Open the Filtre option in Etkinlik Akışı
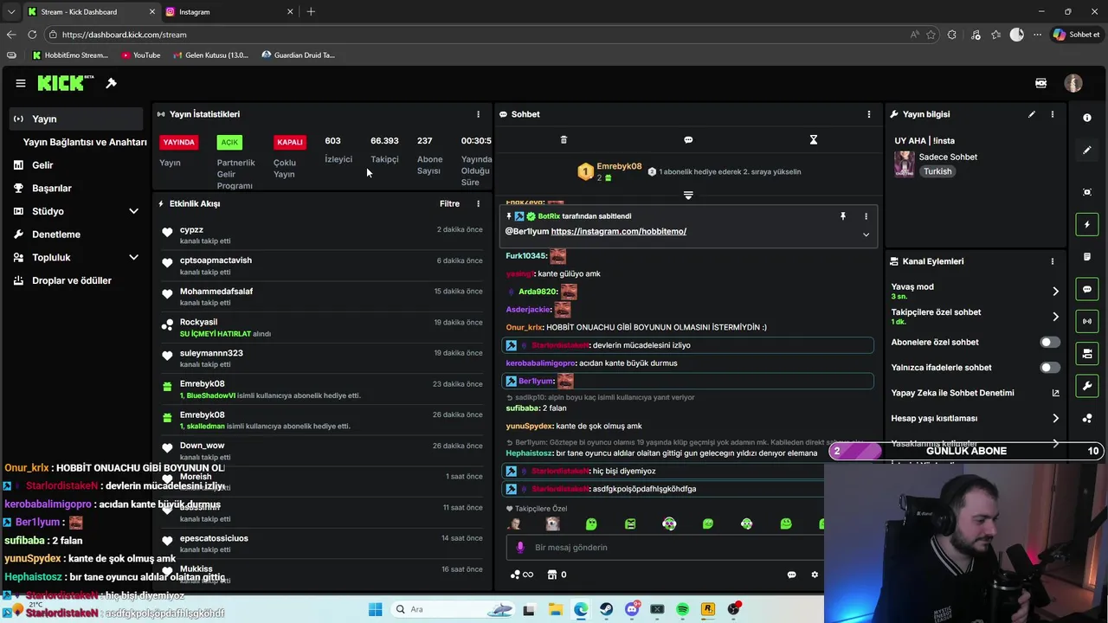Viewport: 1108px width, 623px height. [449, 203]
